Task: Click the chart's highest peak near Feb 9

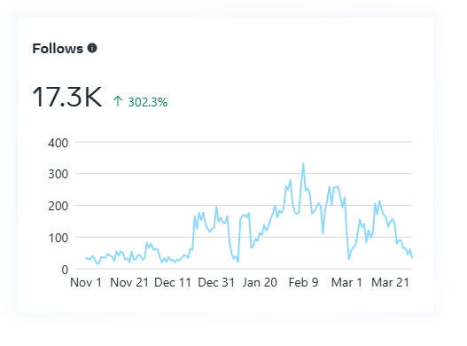Action: (303, 163)
